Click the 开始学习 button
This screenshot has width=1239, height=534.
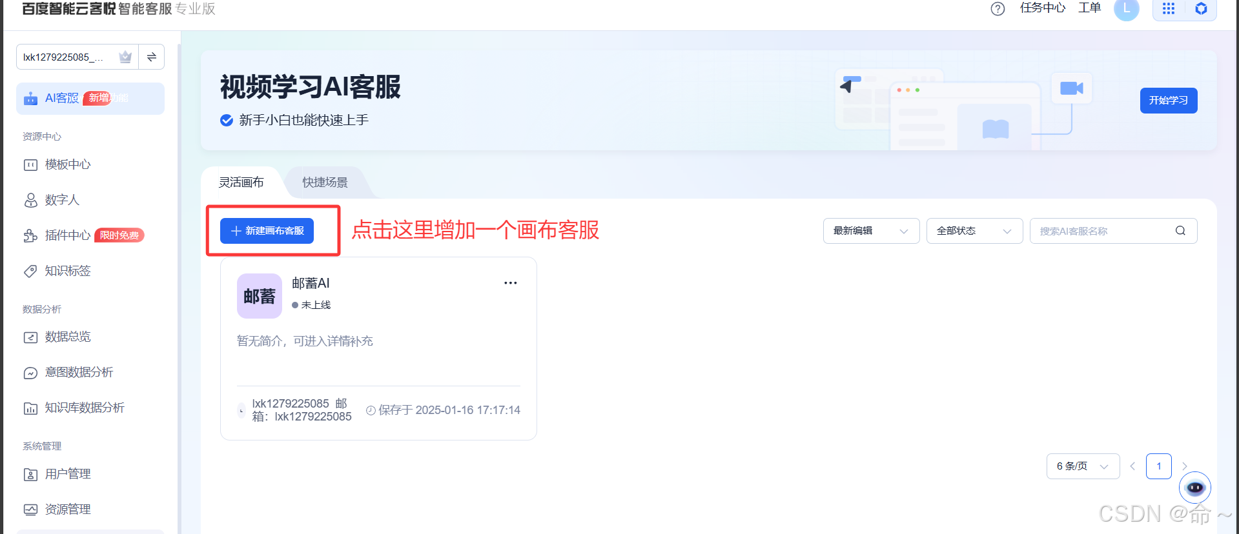1169,101
